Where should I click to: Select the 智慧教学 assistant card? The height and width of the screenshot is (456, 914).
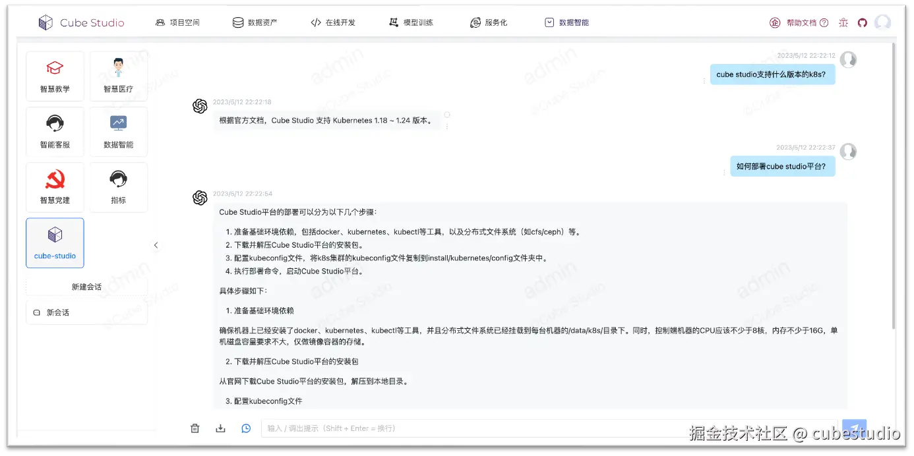coord(55,76)
